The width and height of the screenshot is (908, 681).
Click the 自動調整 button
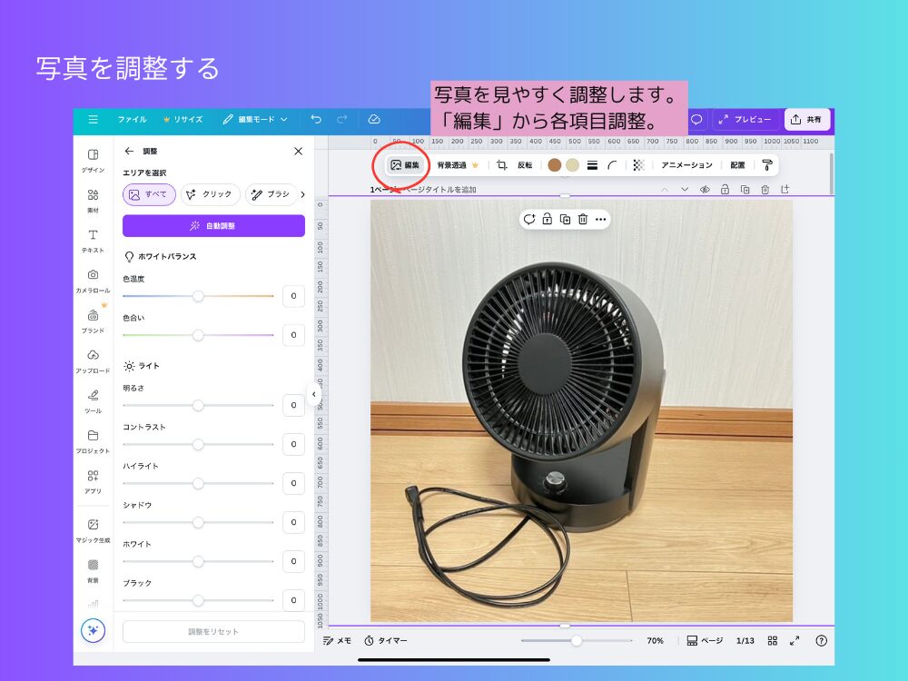pos(213,226)
